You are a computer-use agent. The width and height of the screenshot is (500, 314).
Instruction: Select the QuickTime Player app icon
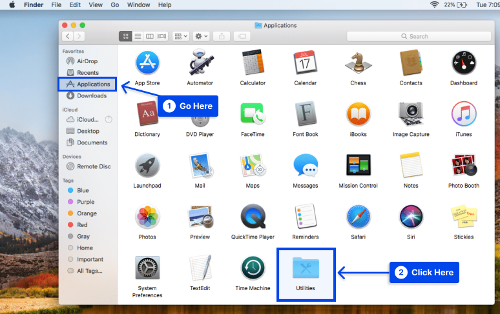pos(253,217)
